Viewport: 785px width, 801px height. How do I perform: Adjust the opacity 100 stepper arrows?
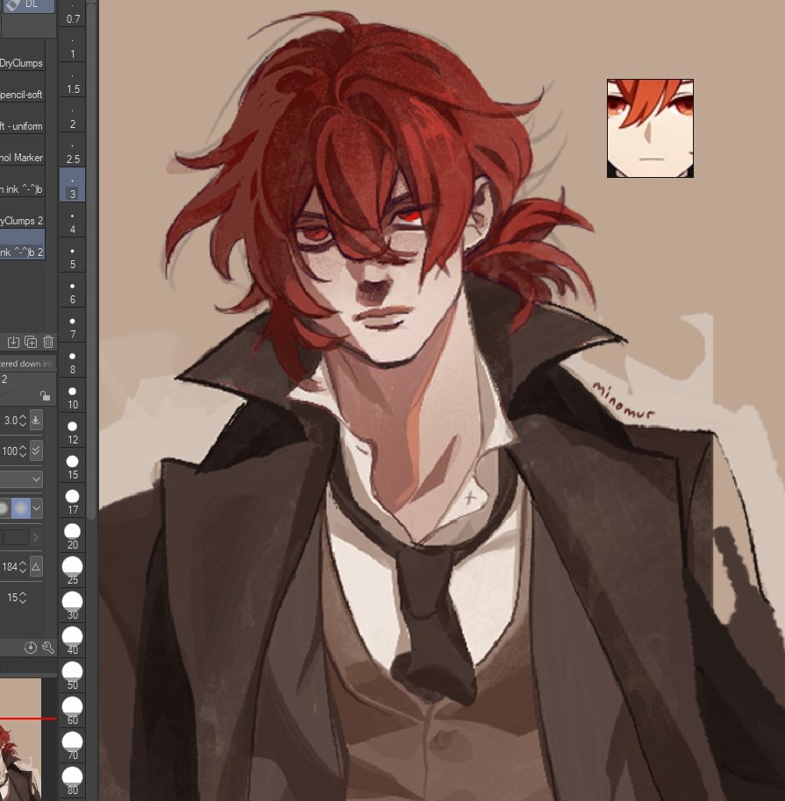(23, 451)
